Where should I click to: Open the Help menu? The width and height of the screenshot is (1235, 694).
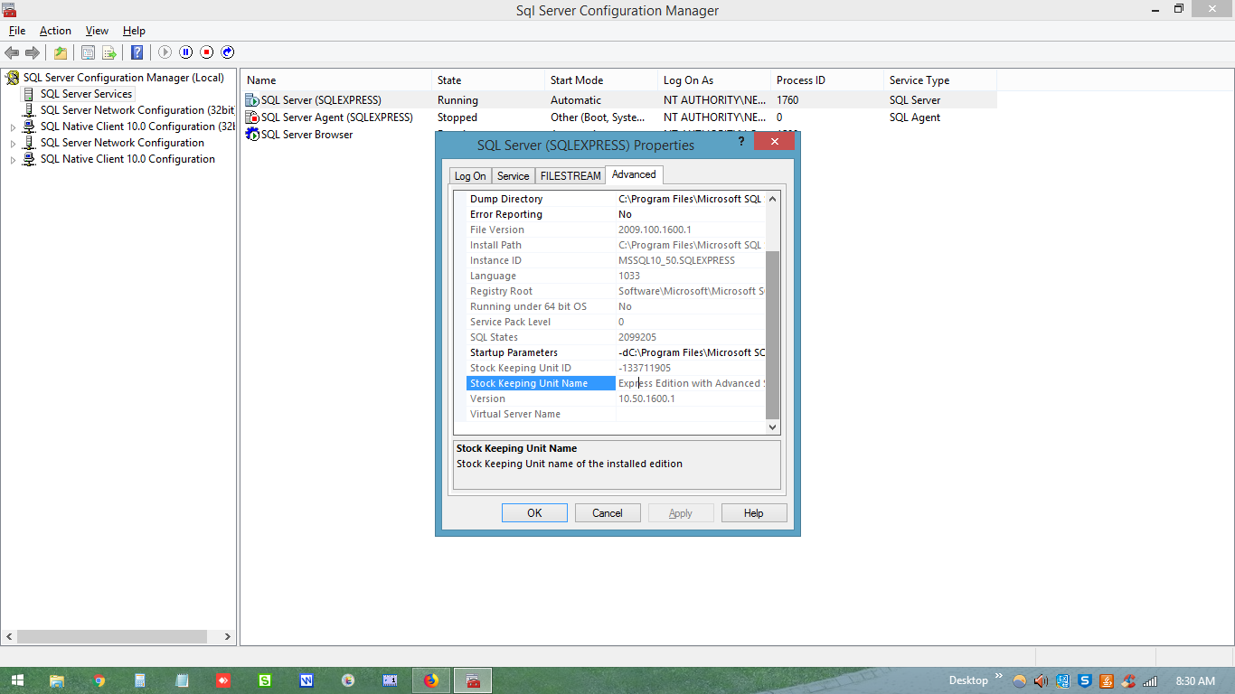tap(134, 31)
